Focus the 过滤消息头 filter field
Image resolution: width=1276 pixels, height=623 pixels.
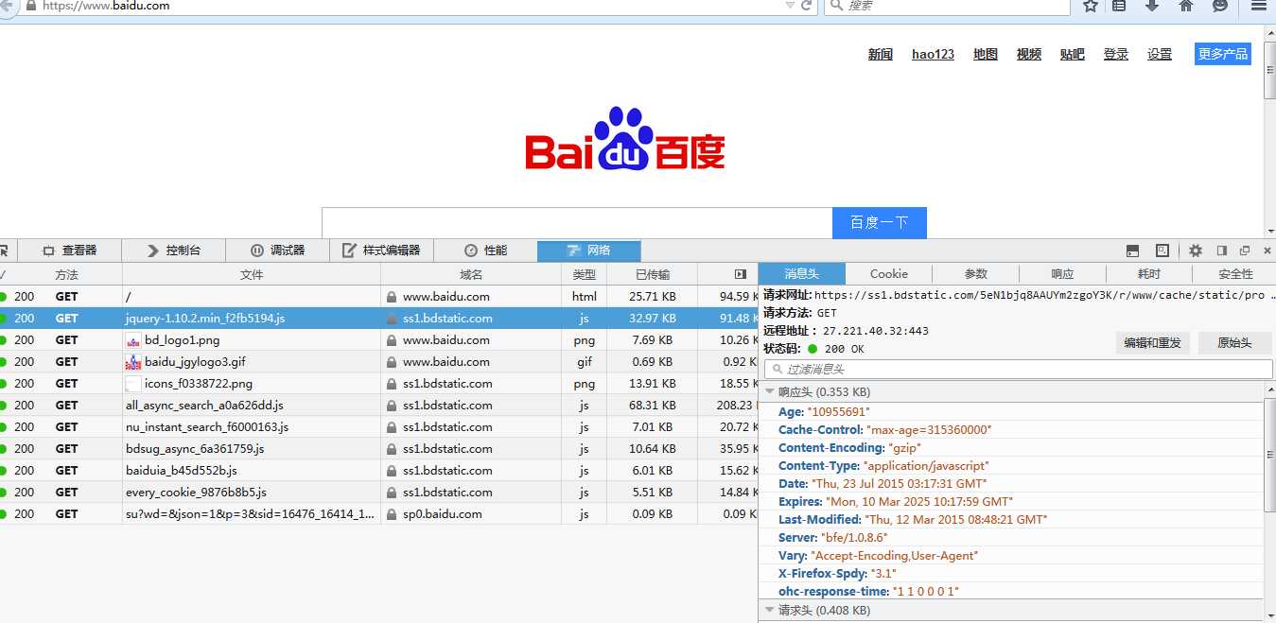point(1019,370)
